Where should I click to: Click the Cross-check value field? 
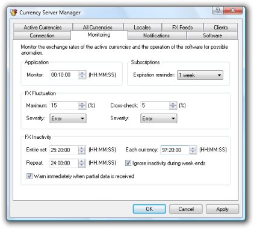pos(155,105)
